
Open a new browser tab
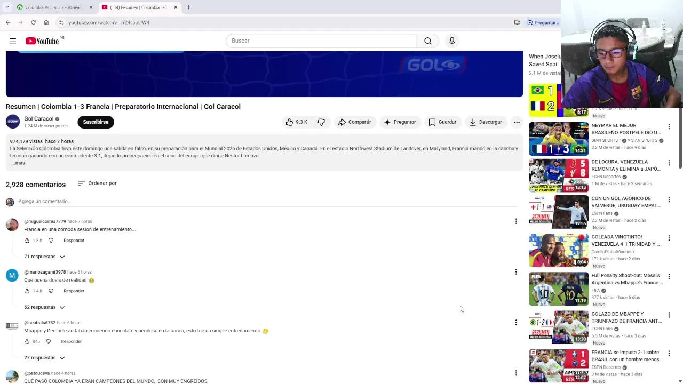[x=188, y=7]
